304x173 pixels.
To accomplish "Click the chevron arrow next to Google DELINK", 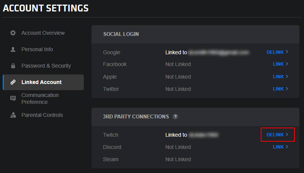I will [287, 52].
